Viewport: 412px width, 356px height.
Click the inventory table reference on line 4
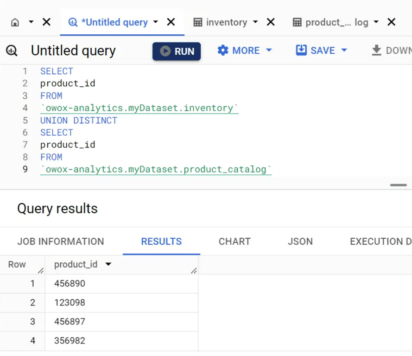(139, 108)
